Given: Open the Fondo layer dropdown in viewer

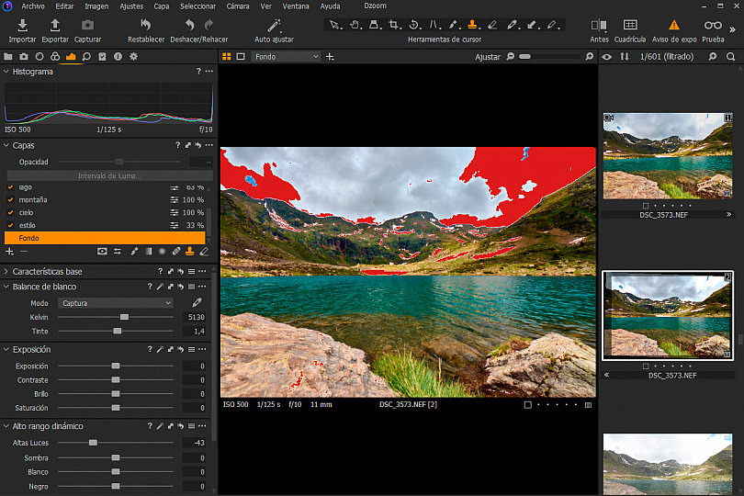Looking at the screenshot, I should (286, 56).
